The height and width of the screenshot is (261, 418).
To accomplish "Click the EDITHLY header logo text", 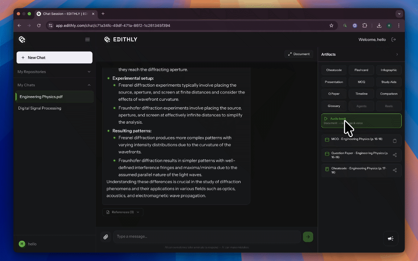I will 125,40.
